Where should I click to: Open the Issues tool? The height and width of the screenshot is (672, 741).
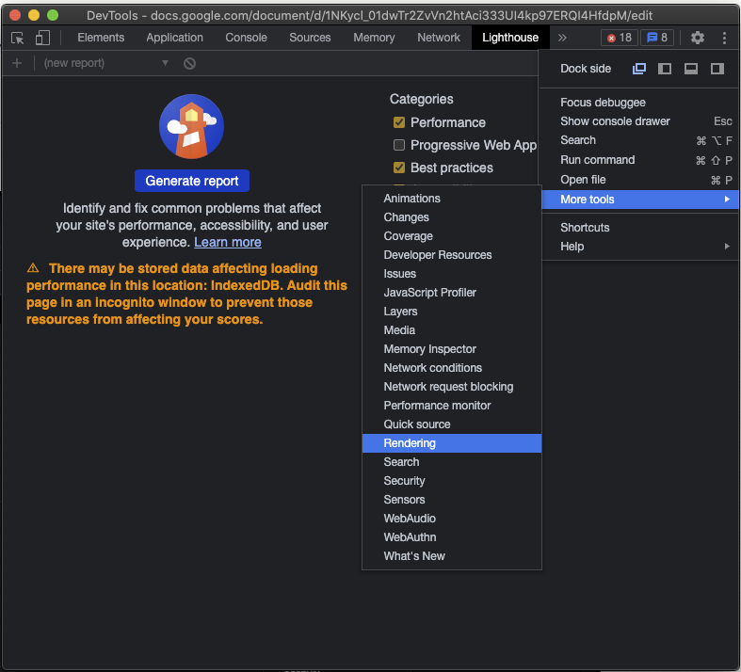tap(452, 274)
